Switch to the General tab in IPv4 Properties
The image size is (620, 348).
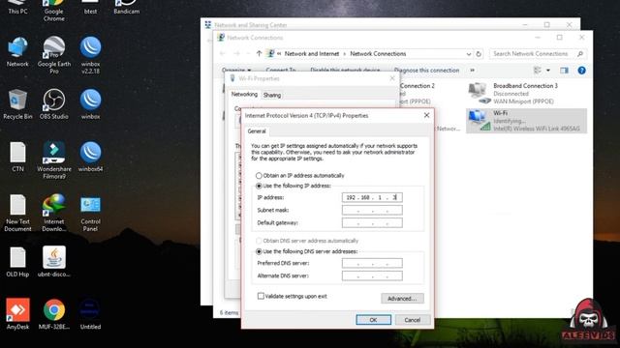tap(257, 131)
